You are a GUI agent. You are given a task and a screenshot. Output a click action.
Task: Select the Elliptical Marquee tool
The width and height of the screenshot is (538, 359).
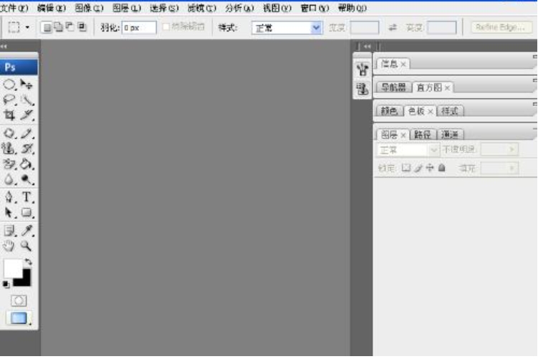coord(9,85)
